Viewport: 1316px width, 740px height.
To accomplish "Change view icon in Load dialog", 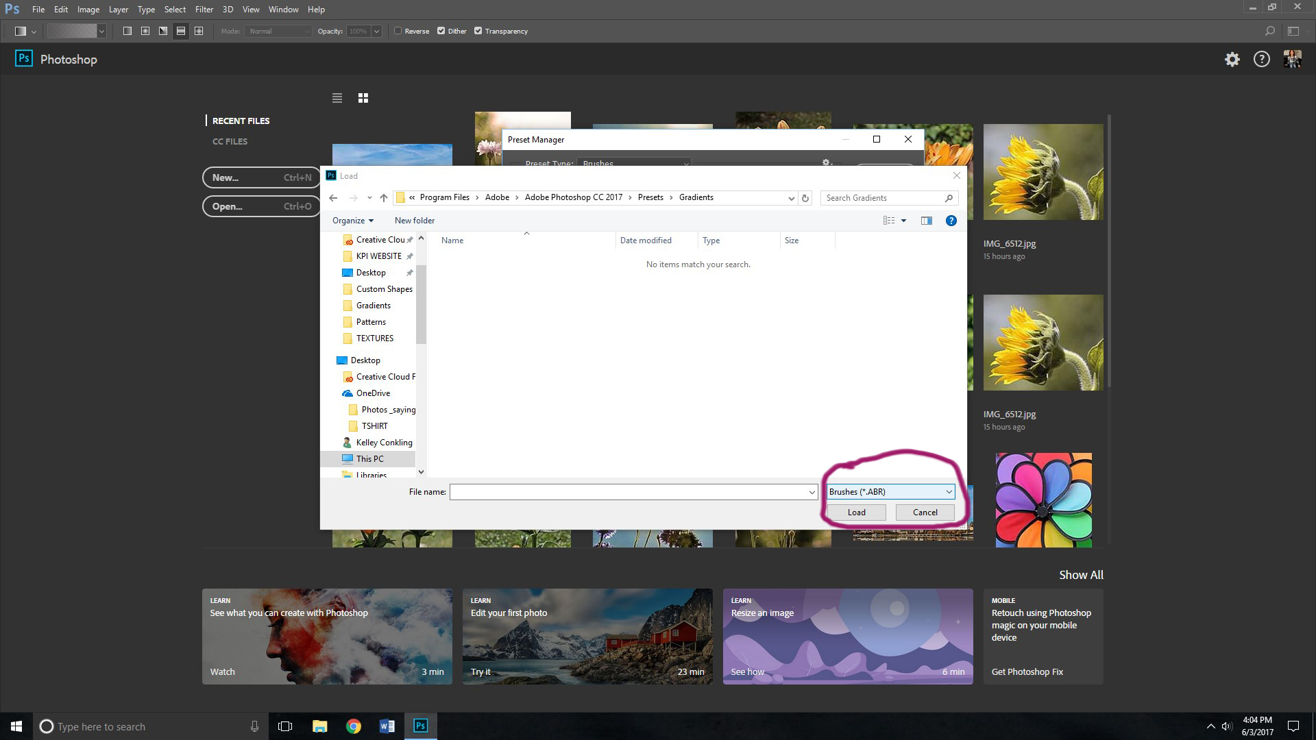I will (889, 221).
